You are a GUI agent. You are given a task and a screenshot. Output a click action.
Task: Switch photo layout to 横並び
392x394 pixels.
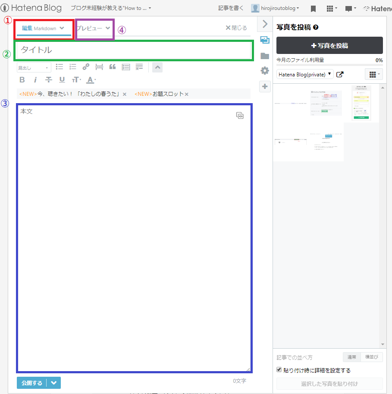coord(371,357)
